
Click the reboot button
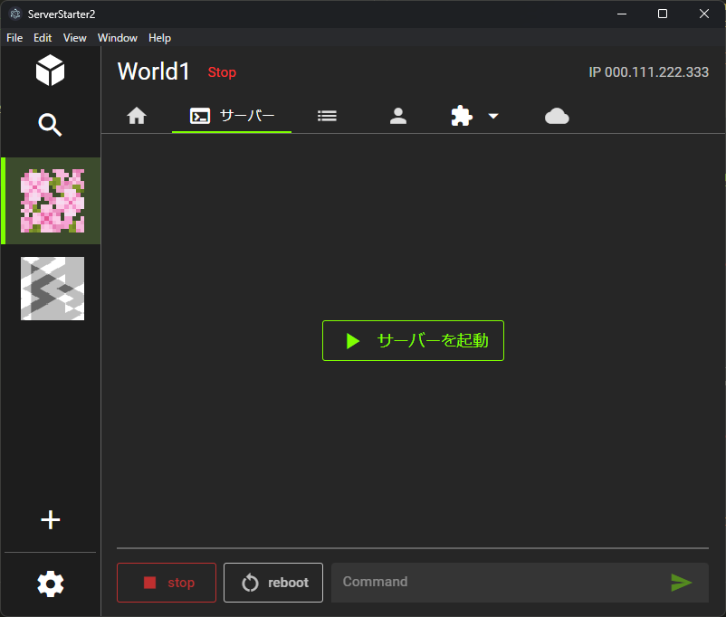[273, 583]
